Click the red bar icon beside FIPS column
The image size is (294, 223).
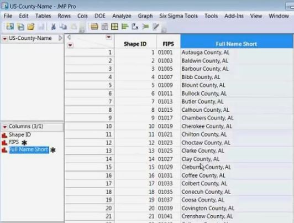(4, 142)
